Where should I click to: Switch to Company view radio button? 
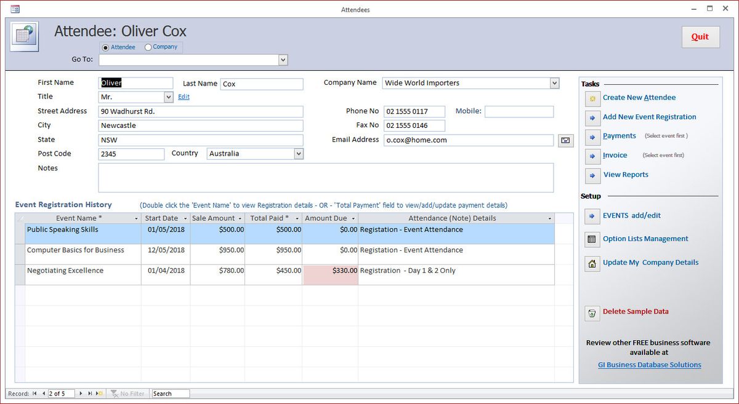[x=148, y=47]
